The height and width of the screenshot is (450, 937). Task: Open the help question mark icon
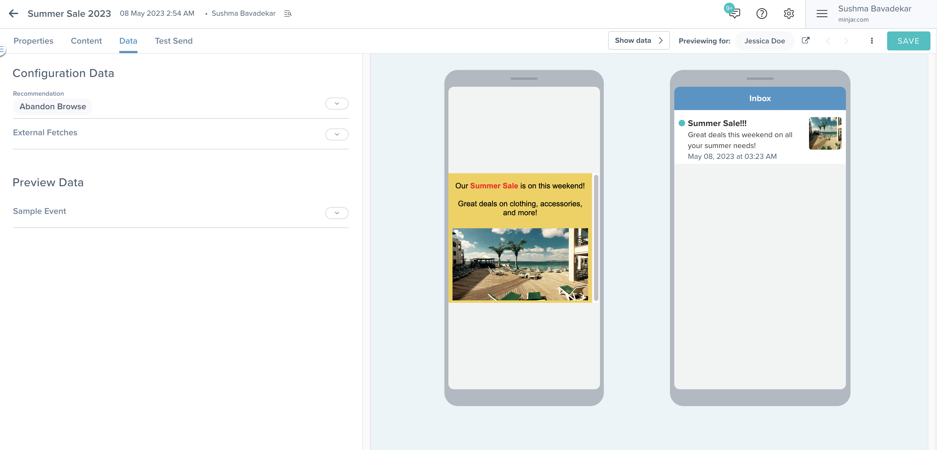pos(761,14)
